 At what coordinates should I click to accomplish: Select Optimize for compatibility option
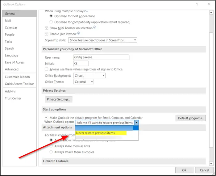tap(51, 22)
